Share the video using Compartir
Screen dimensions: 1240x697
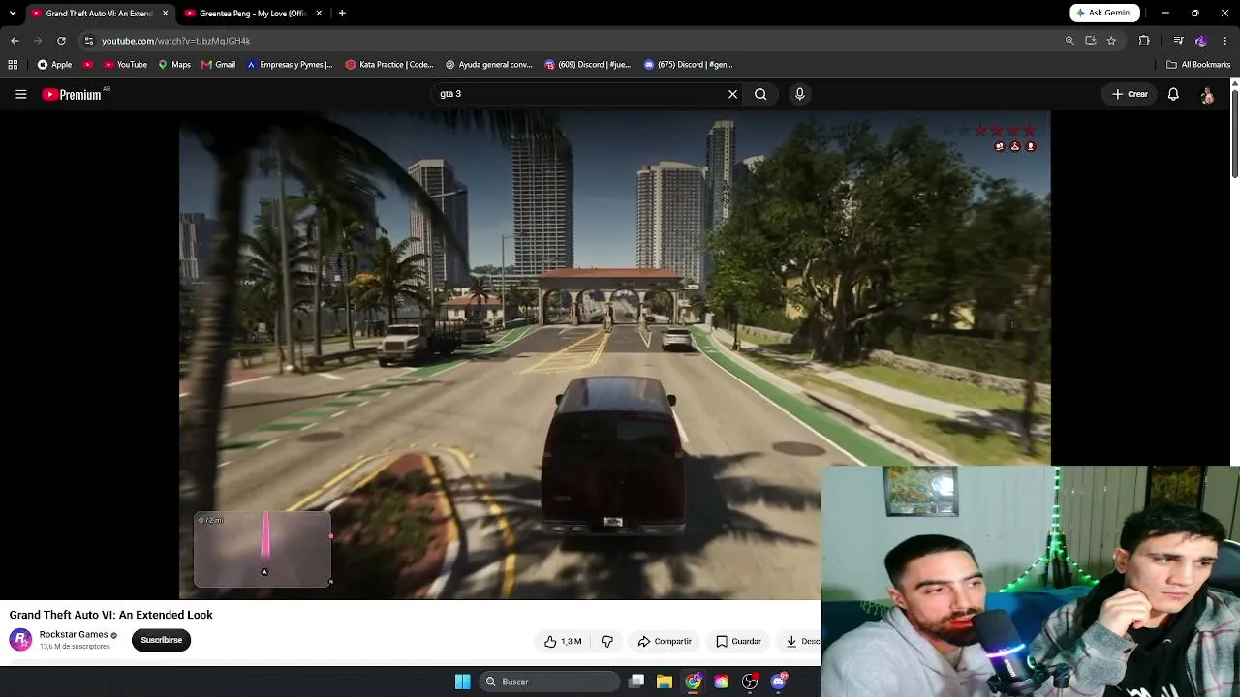click(x=665, y=641)
